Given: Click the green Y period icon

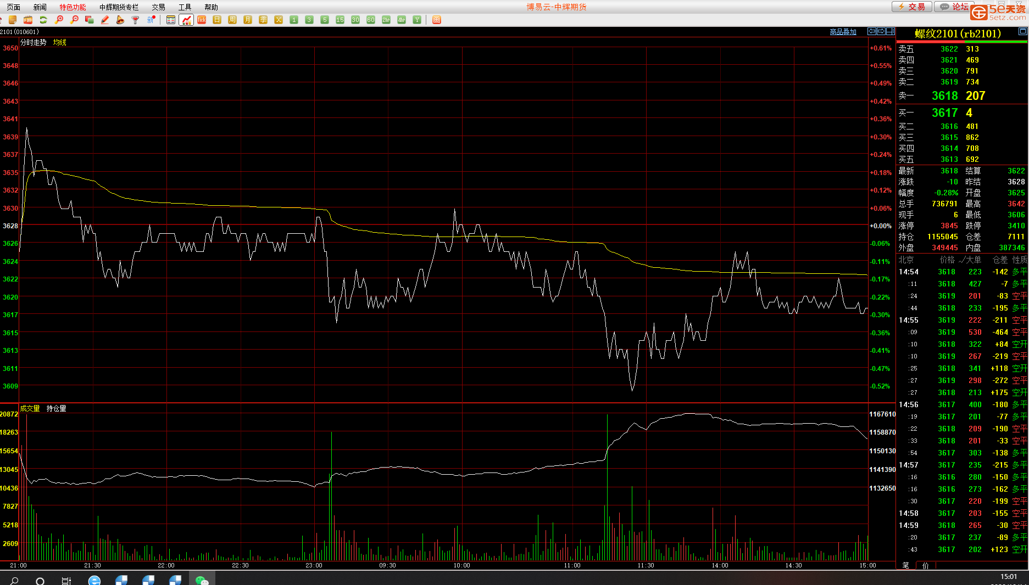Looking at the screenshot, I should 417,20.
